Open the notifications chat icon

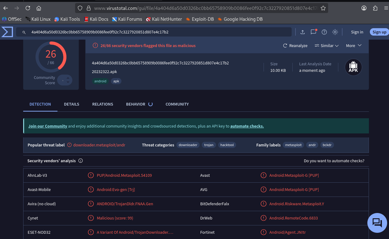(x=314, y=32)
